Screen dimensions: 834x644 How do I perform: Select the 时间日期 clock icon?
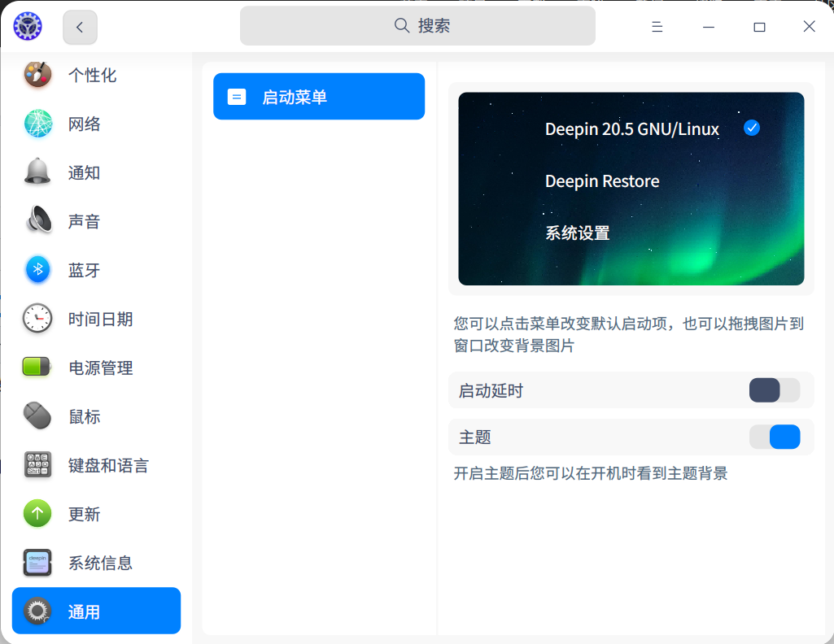coord(37,319)
